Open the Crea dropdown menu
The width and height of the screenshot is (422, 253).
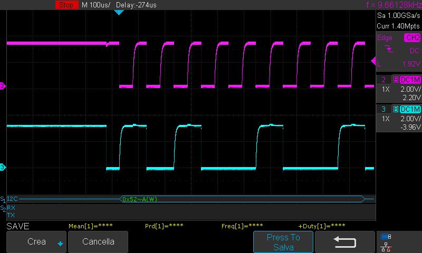pyautogui.click(x=36, y=242)
